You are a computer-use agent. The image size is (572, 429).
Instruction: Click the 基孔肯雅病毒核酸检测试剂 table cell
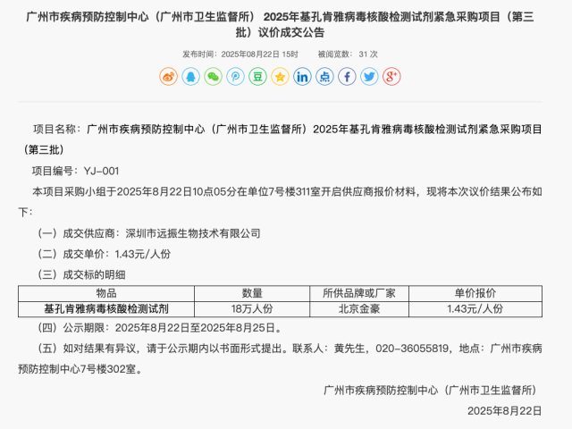click(106, 308)
